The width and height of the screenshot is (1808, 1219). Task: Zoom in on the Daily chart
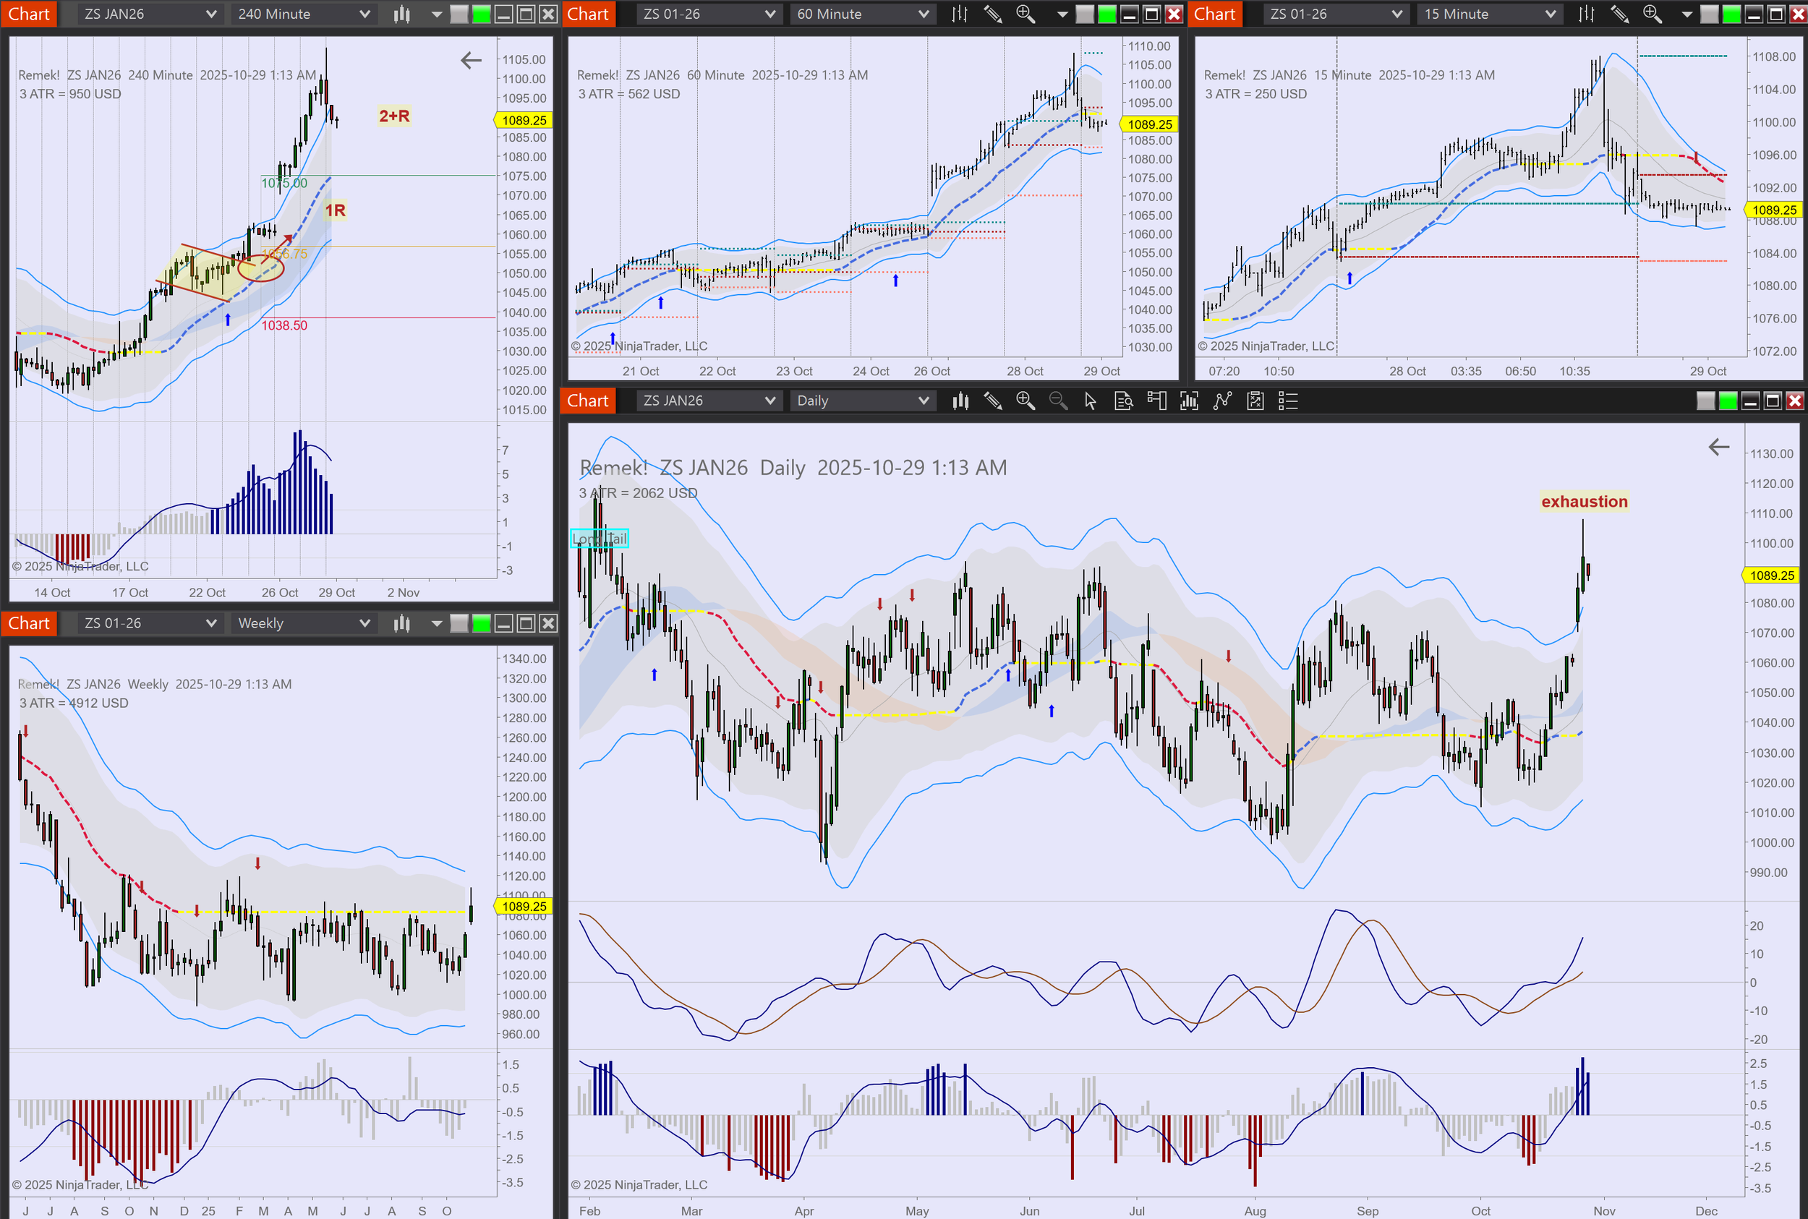click(1025, 401)
